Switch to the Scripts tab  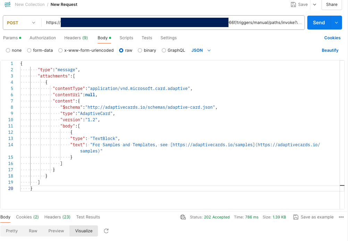pyautogui.click(x=126, y=38)
